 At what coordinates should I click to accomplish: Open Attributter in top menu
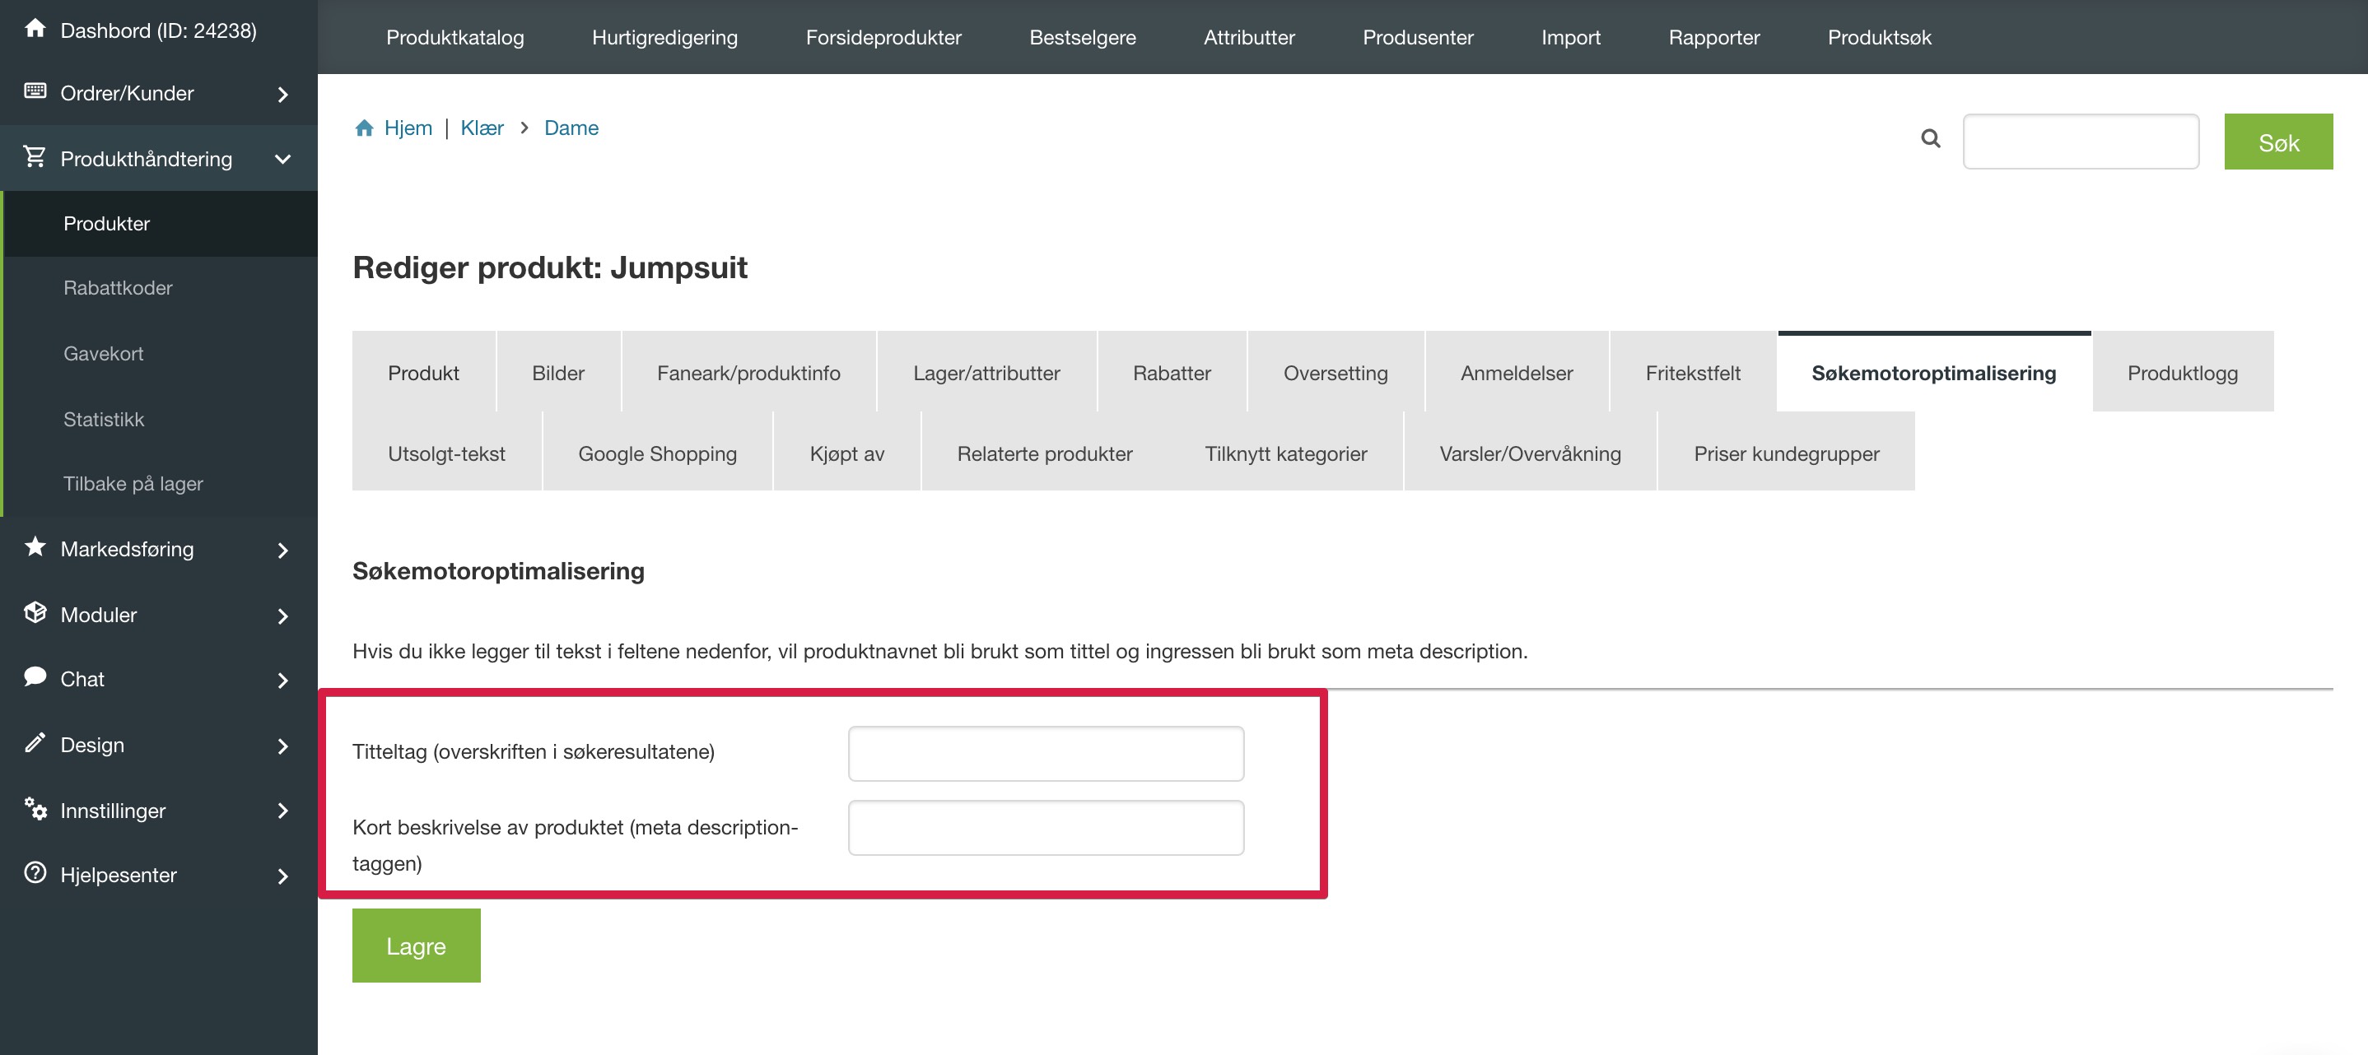click(x=1249, y=38)
